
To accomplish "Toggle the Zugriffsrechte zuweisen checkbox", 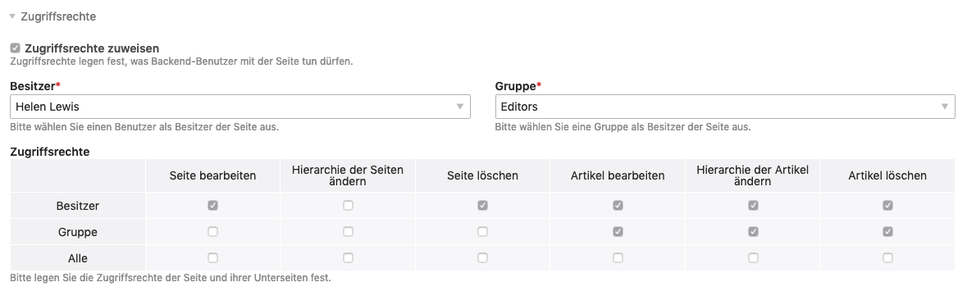I will [x=16, y=48].
